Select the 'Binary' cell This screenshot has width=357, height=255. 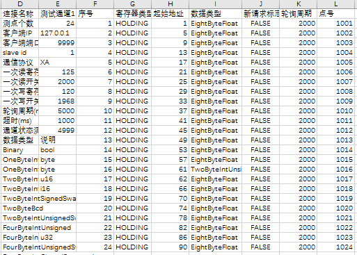(20, 150)
